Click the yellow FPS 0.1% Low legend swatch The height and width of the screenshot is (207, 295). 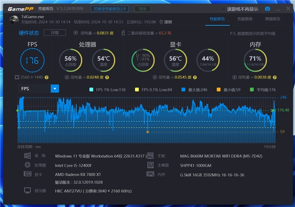click(137, 90)
